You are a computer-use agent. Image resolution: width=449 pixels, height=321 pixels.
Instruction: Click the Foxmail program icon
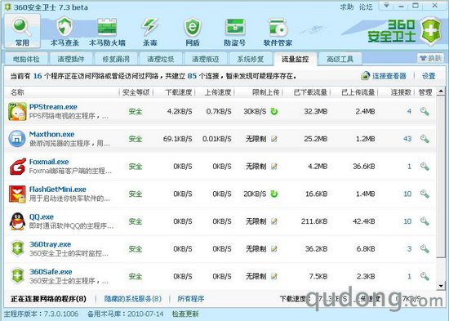17,167
